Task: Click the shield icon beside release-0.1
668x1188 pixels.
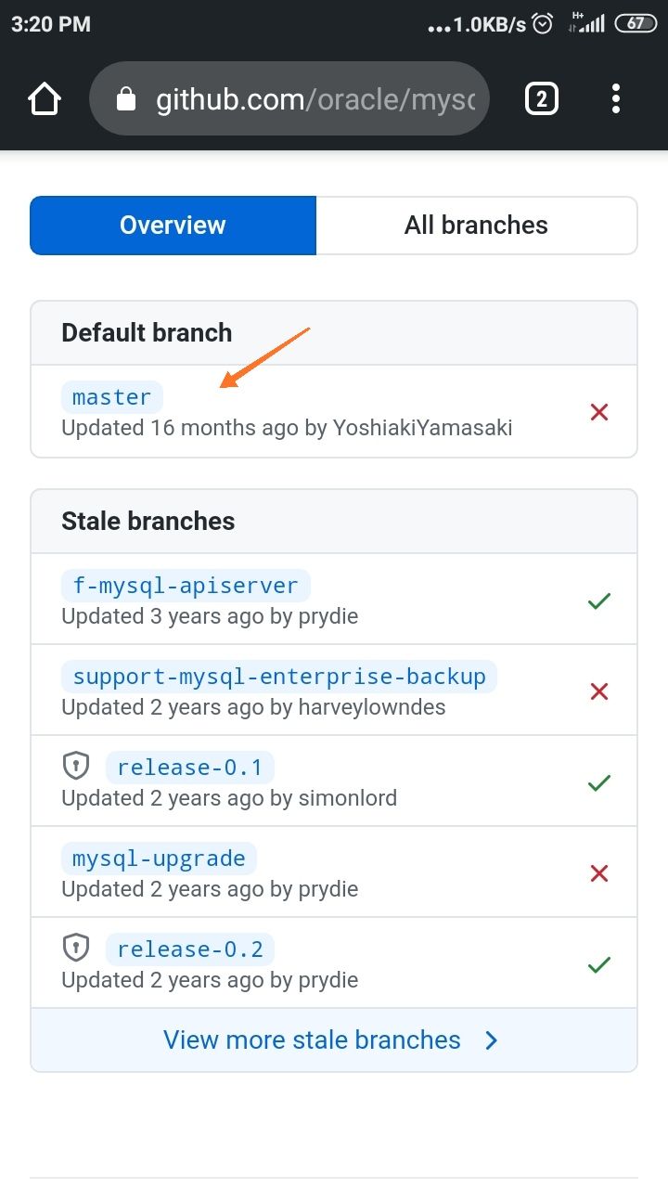Action: tap(75, 766)
